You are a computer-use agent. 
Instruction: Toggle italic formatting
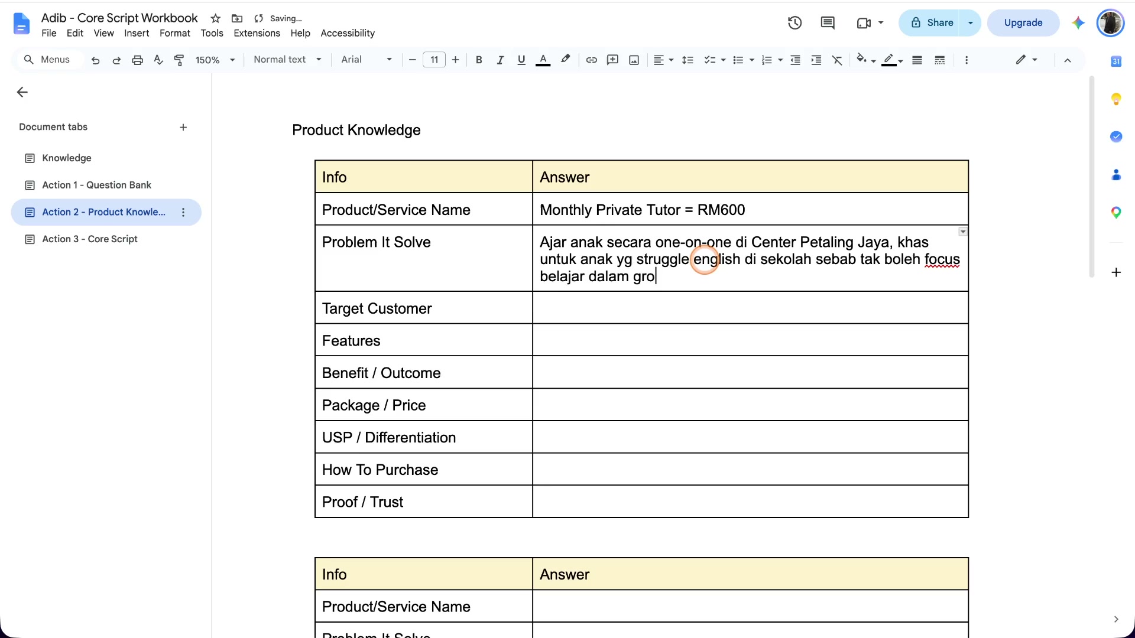pyautogui.click(x=500, y=60)
